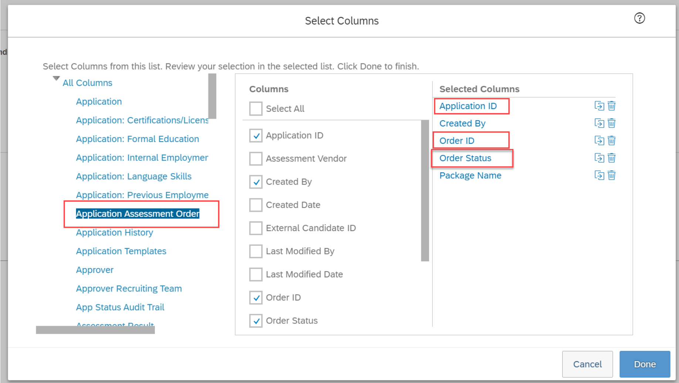Click Done to finish selection
Screen dimensions: 679x383
645,364
